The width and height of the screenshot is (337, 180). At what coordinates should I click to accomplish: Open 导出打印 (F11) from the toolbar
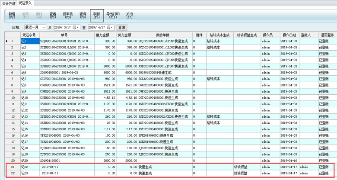(x=113, y=16)
